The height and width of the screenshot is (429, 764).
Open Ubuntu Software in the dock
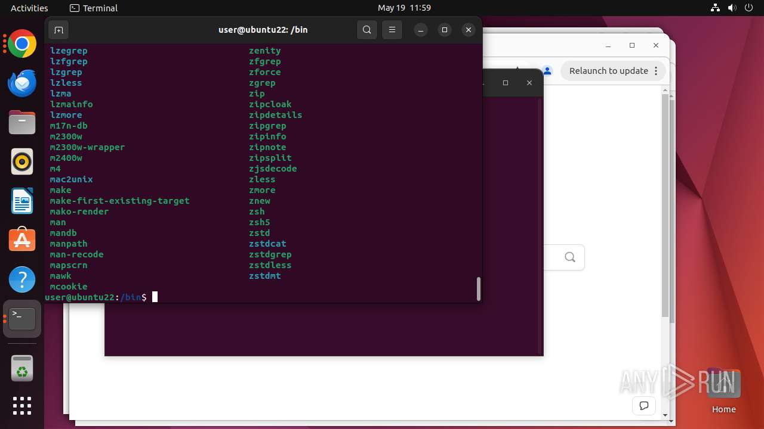[x=22, y=240]
